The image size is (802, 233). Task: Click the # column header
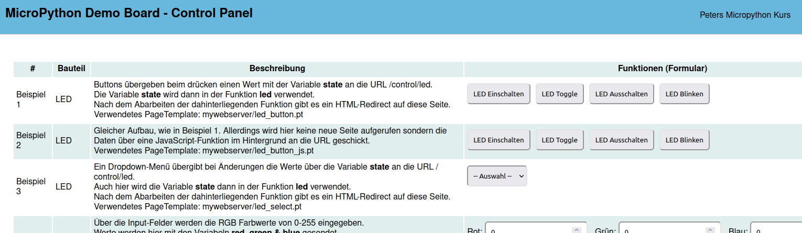pos(32,69)
